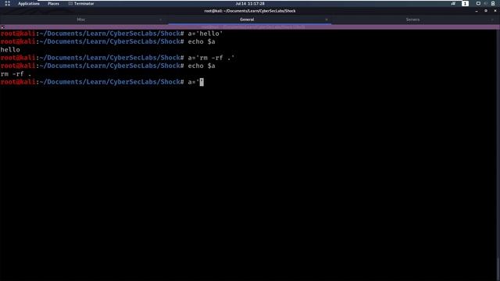Click the terminal group icon in purple titlebar
The image size is (500, 281).
pos(2,27)
